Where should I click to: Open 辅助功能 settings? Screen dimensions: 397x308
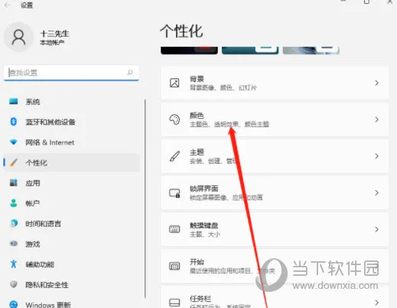71,264
